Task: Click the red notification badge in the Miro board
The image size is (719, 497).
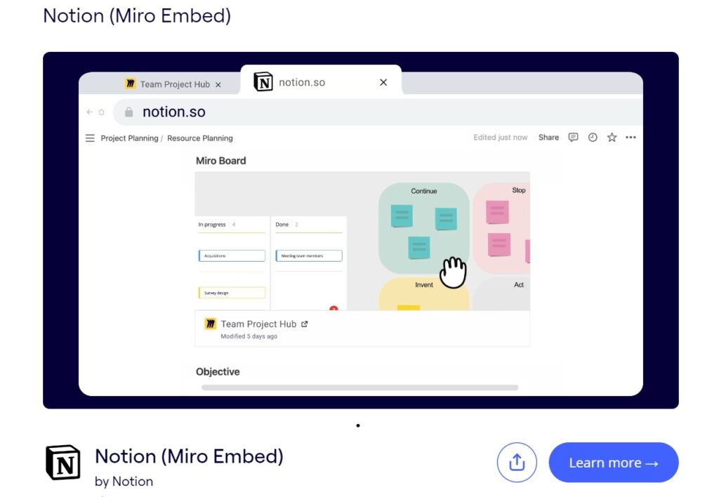Action: coord(334,308)
